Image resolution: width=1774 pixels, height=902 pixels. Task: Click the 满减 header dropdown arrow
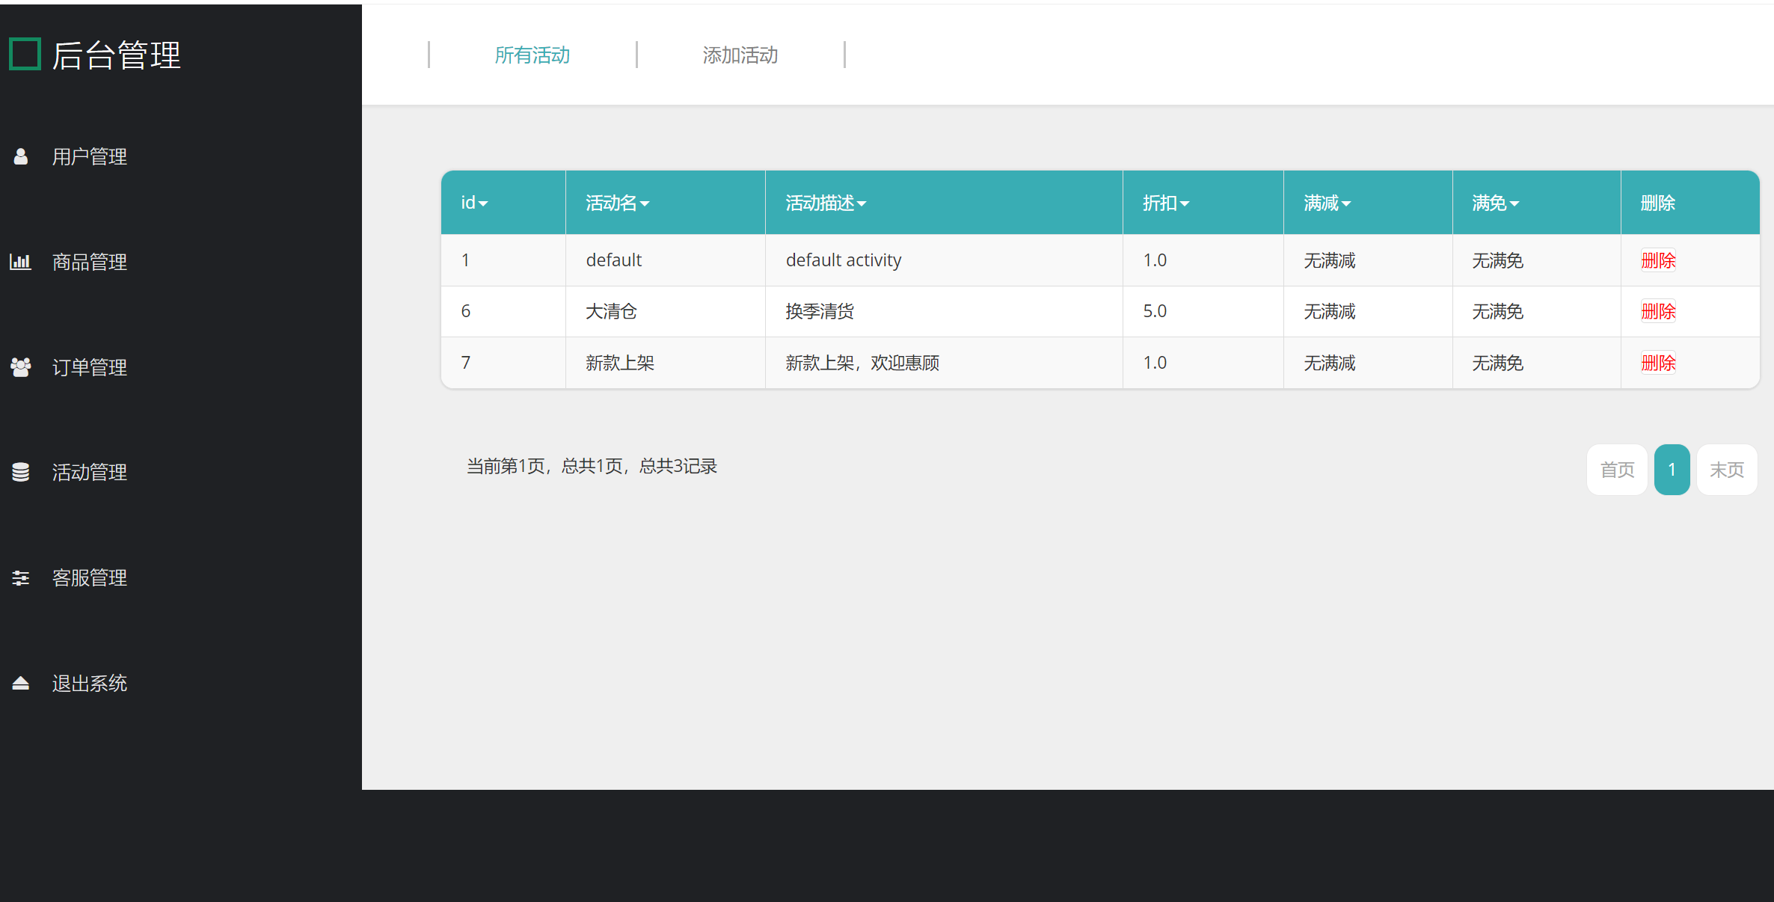coord(1348,203)
